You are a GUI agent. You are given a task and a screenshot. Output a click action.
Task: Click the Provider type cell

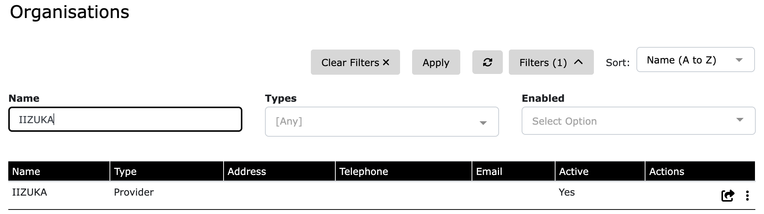pos(134,192)
